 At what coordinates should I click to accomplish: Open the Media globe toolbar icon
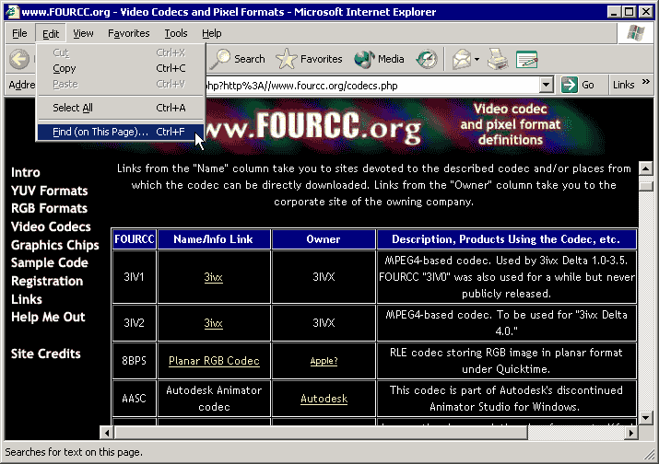click(x=364, y=59)
